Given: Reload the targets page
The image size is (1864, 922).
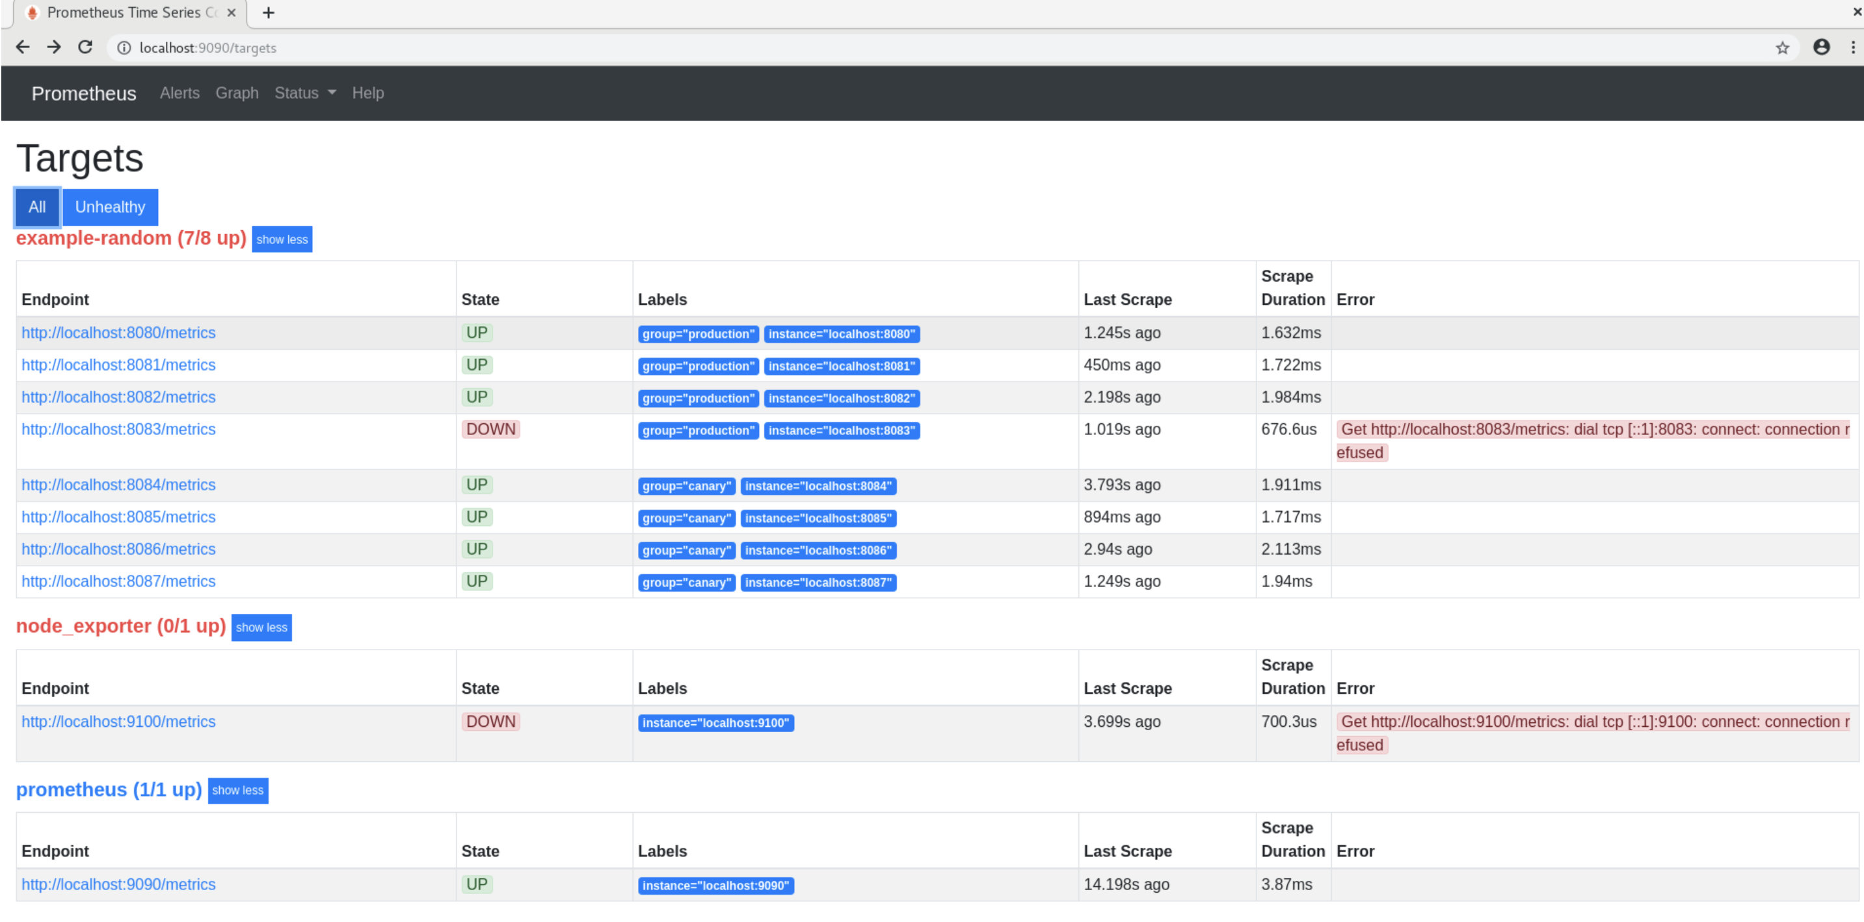Looking at the screenshot, I should (85, 47).
